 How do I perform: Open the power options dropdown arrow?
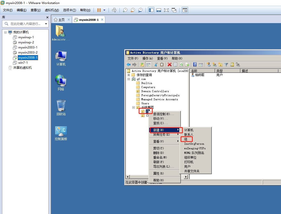click(104, 10)
